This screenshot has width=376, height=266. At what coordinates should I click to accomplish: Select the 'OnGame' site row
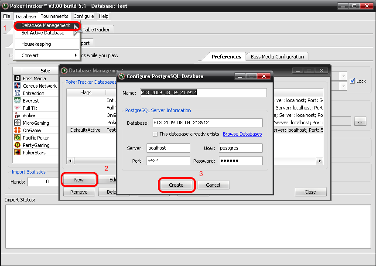point(36,130)
